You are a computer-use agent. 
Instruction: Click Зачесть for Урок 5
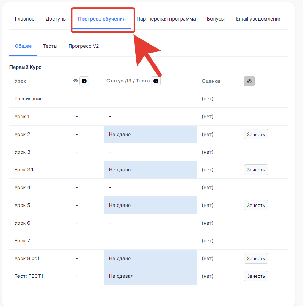256,205
